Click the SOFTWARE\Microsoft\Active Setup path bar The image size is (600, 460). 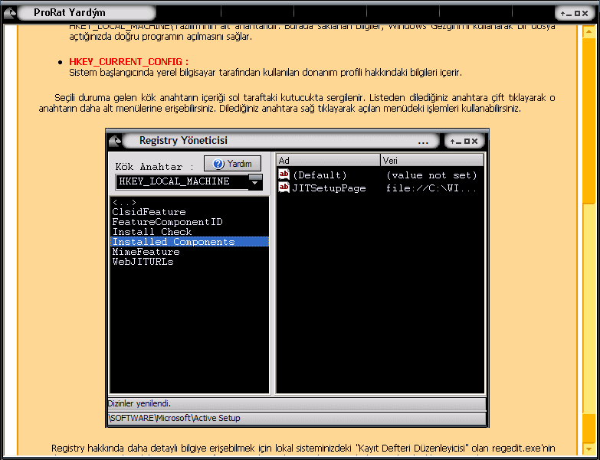pyautogui.click(x=296, y=418)
